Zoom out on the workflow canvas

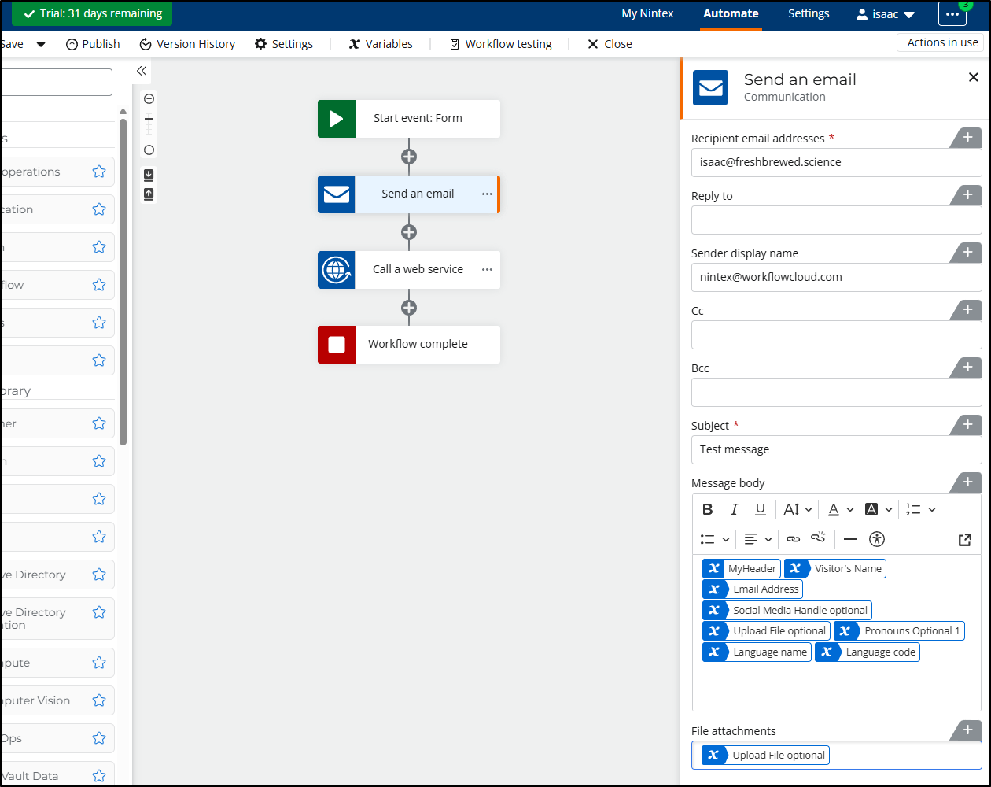pos(149,150)
